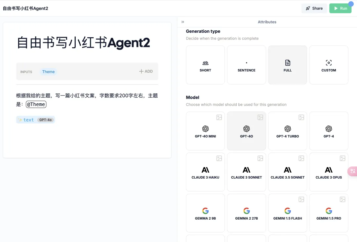Click the Attributes panel header
This screenshot has height=242, width=357.
pos(267,22)
